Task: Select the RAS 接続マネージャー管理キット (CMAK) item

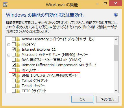Action: [x=51, y=60]
